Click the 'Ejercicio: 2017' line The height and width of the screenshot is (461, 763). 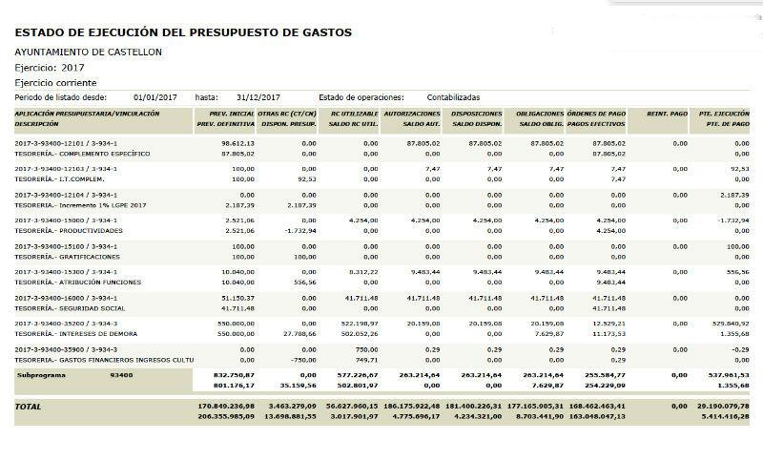50,68
